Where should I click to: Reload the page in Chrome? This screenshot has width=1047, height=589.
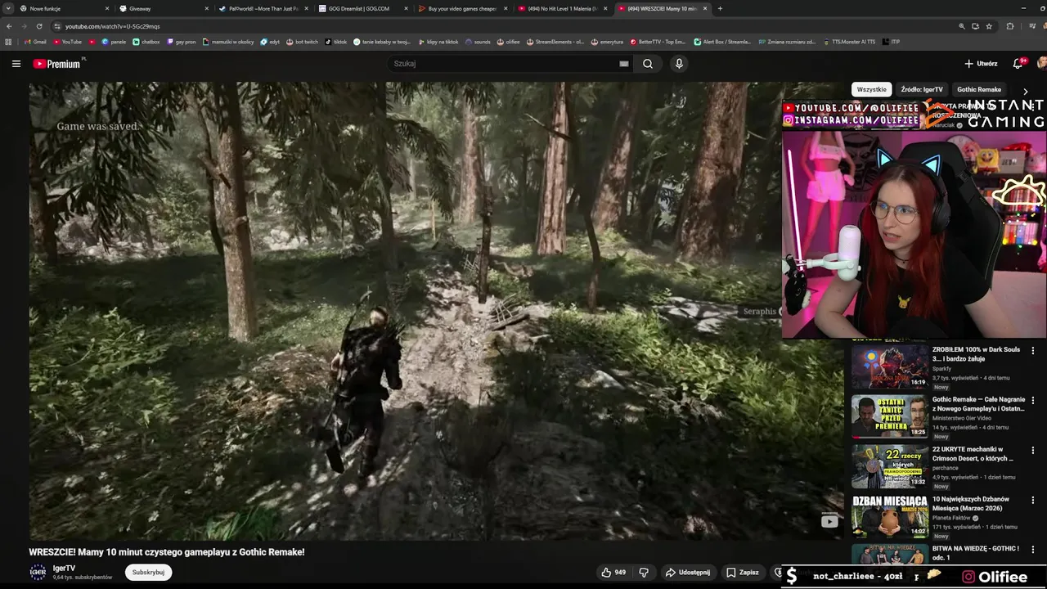(38, 26)
